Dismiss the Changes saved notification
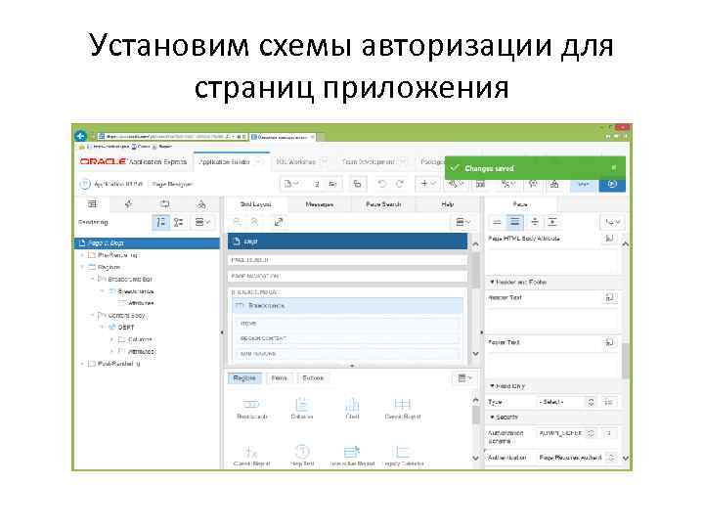The image size is (704, 528). point(614,168)
